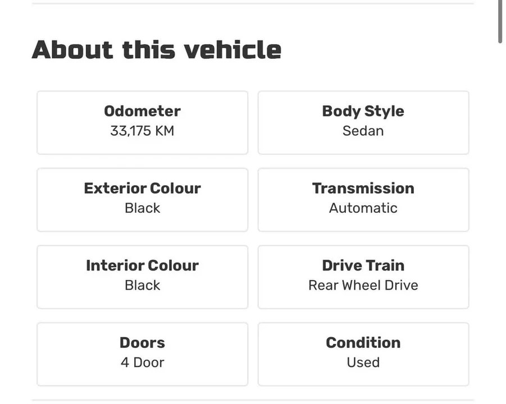Select the Condition Used card

point(363,354)
